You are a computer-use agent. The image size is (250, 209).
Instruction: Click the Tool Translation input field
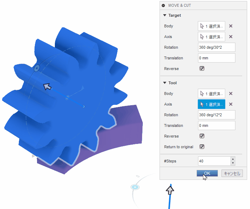217,125
